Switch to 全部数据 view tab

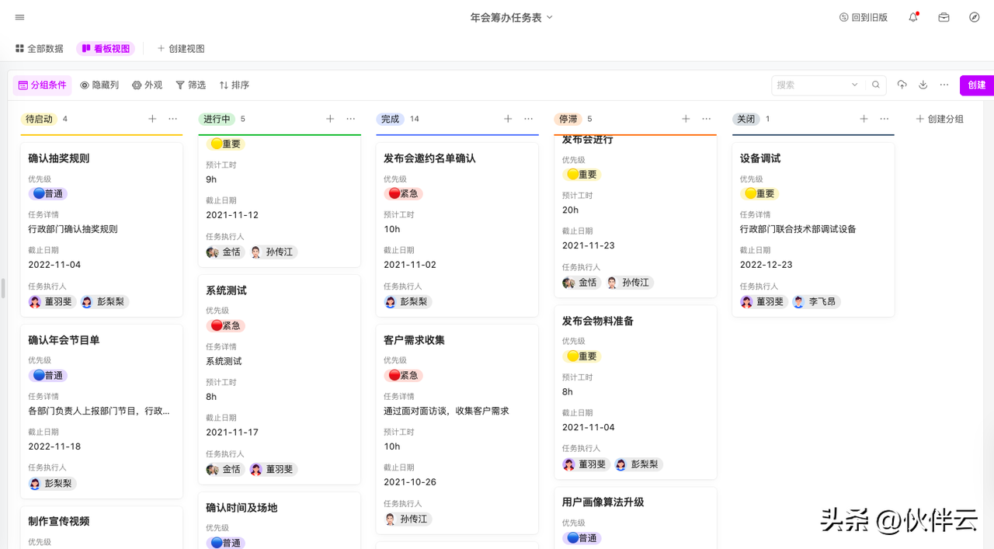(39, 48)
